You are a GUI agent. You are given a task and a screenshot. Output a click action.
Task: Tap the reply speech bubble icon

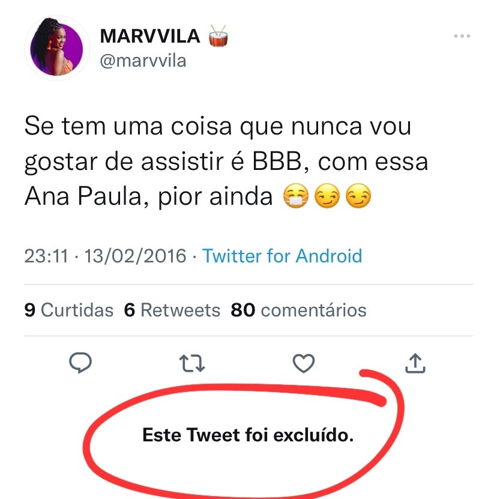80,363
